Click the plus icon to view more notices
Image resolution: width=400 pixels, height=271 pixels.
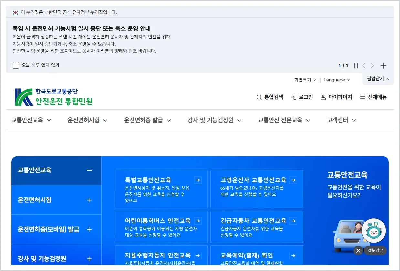384,66
